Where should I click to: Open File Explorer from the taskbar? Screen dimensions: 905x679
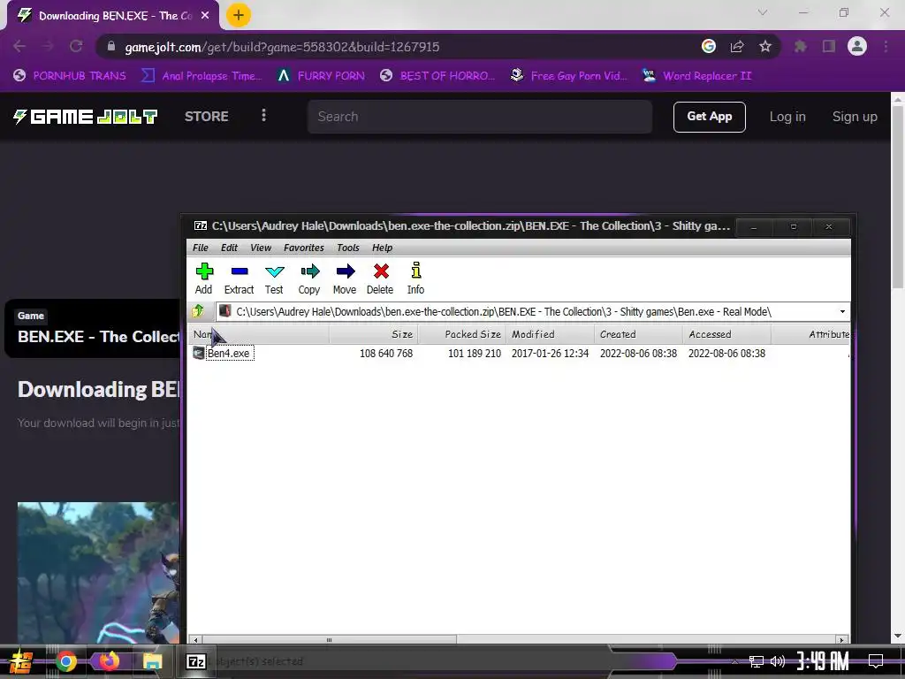[153, 661]
